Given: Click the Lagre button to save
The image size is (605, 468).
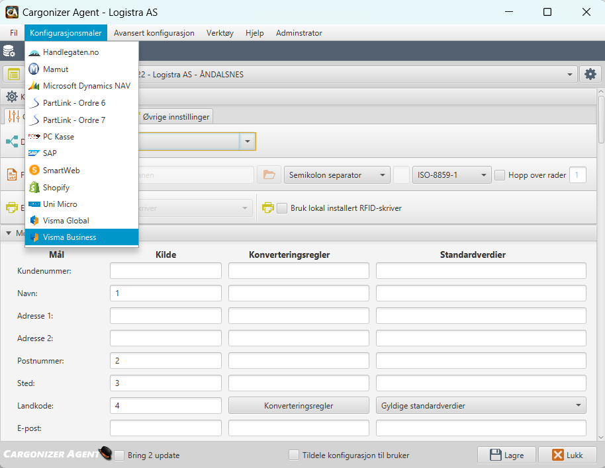Looking at the screenshot, I should coord(506,455).
